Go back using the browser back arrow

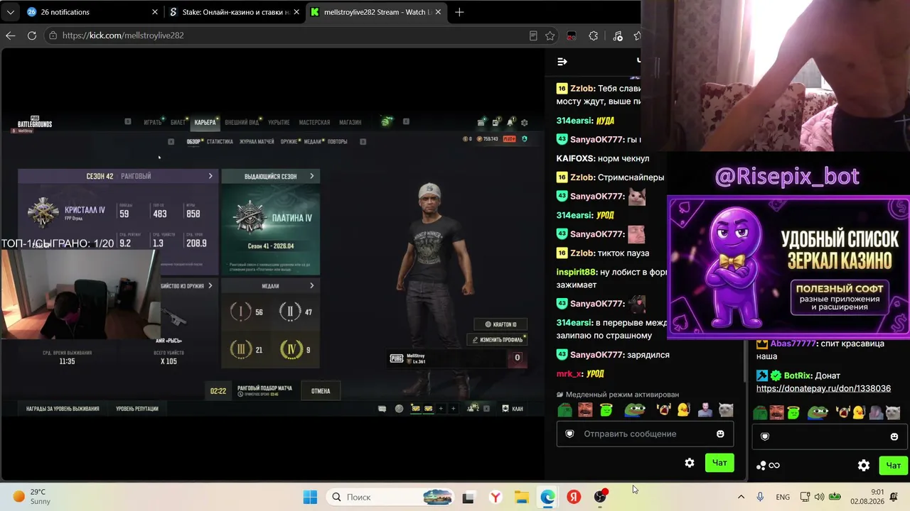click(11, 35)
